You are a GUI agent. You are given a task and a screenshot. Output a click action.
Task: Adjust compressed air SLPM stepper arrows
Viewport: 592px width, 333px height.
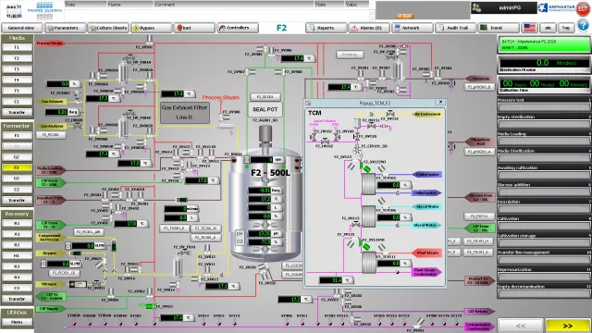(68, 246)
